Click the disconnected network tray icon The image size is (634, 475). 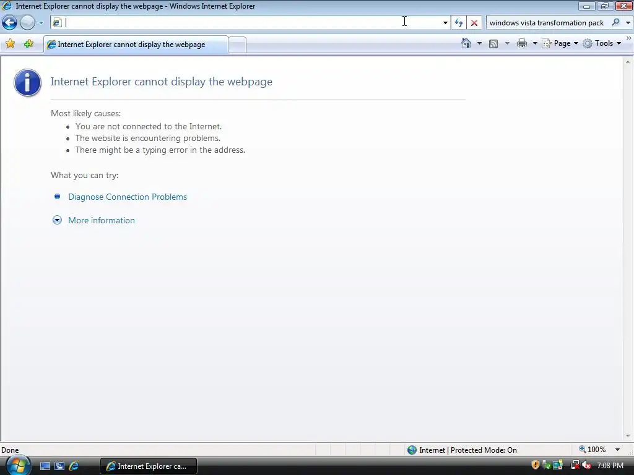[x=575, y=465]
